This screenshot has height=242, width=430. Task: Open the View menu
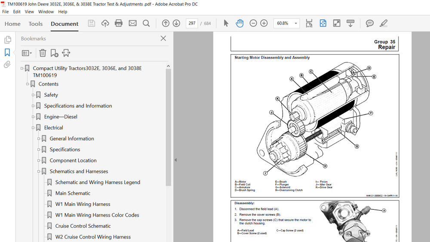(29, 12)
